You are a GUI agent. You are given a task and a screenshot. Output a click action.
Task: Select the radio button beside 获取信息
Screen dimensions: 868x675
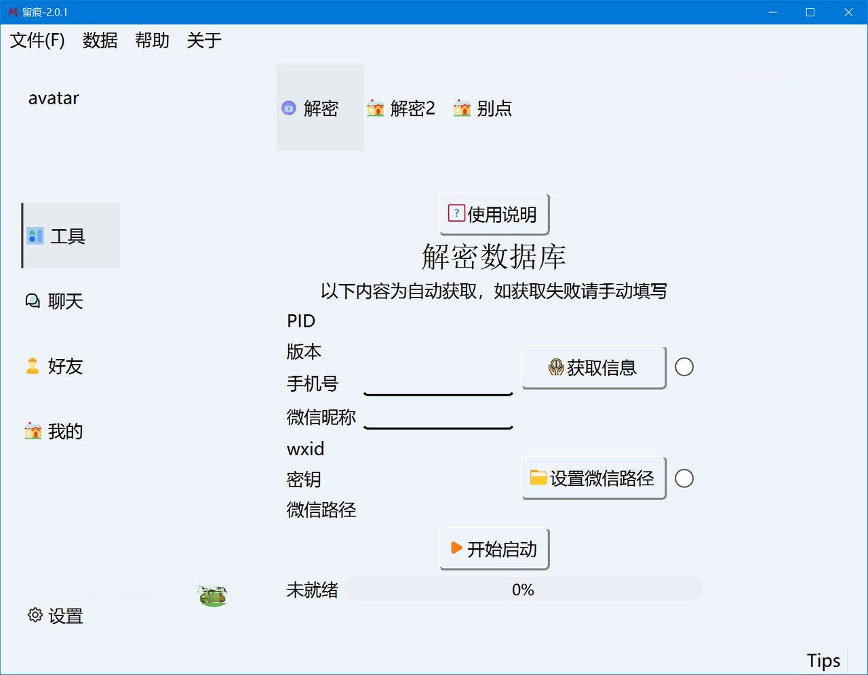point(684,367)
